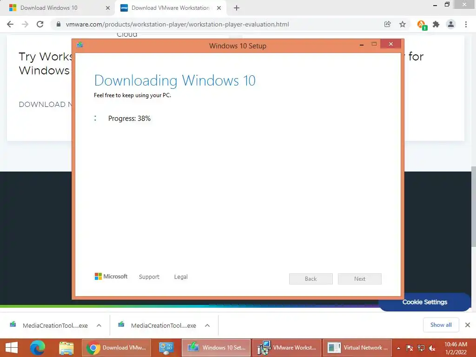The image size is (476, 357).
Task: Click the muted volume tray icon
Action: (x=432, y=348)
